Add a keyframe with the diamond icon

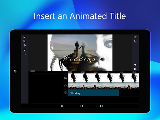pos(135,65)
